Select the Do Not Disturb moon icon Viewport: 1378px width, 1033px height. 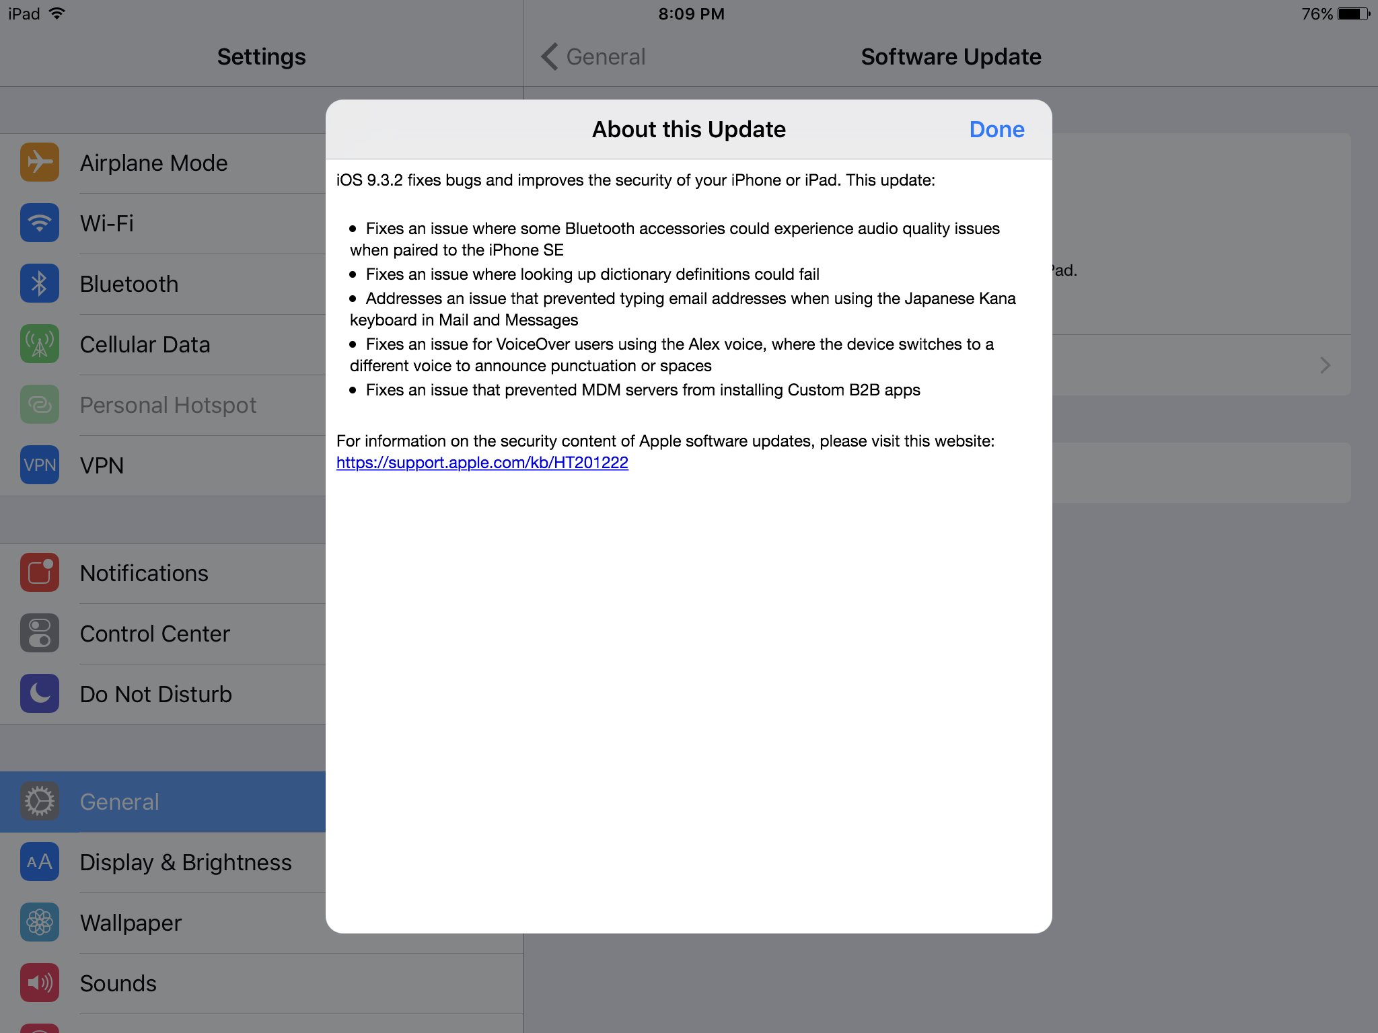pos(40,693)
